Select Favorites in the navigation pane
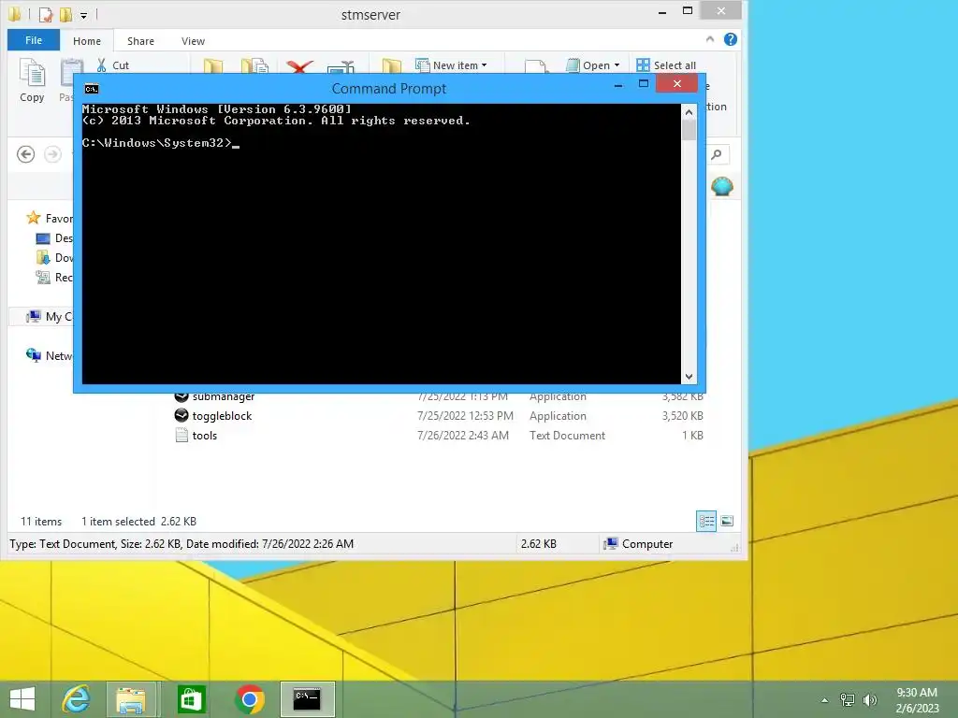This screenshot has height=718, width=958. tap(49, 218)
